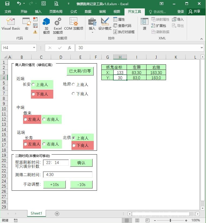Collapse the ribbon chevron
206x223 pixels.
(201, 39)
